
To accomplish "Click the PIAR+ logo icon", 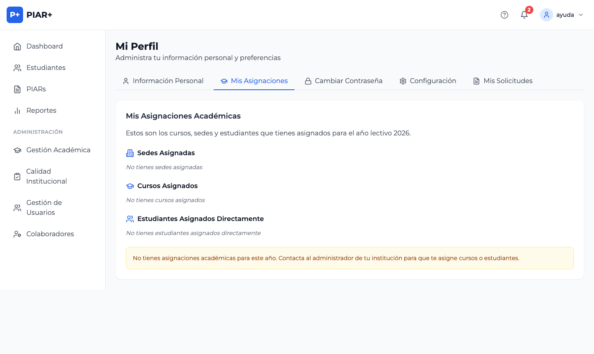I will (15, 15).
